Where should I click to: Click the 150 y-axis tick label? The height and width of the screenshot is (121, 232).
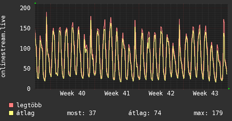tap(25, 28)
